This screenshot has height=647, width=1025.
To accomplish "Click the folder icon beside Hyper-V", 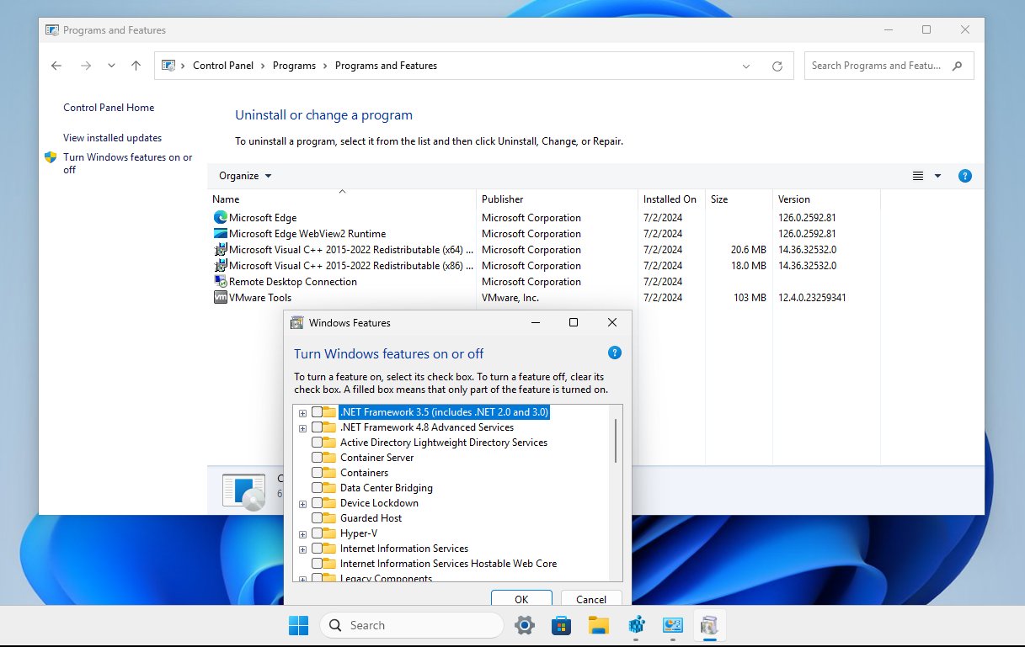I will 330,533.
